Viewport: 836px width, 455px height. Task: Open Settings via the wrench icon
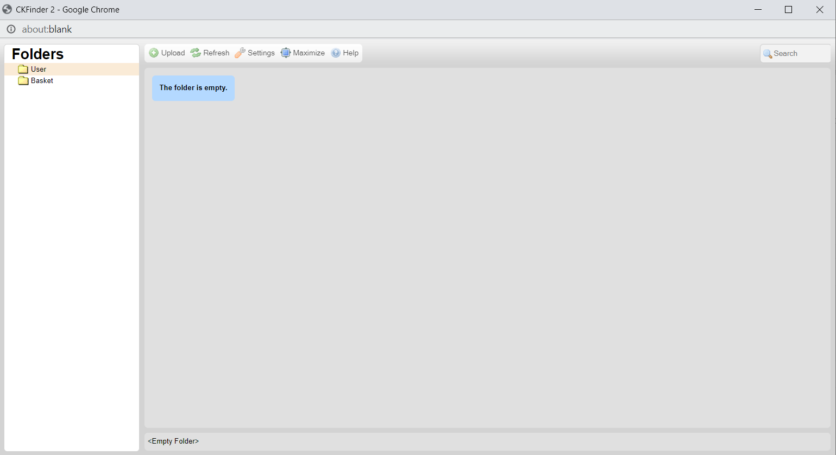(x=240, y=53)
